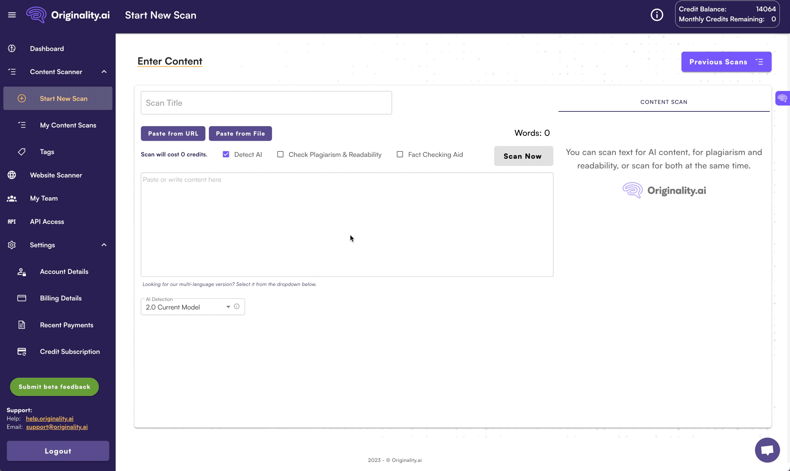Open the Previous Scans panel
This screenshot has height=471, width=790.
[x=726, y=62]
